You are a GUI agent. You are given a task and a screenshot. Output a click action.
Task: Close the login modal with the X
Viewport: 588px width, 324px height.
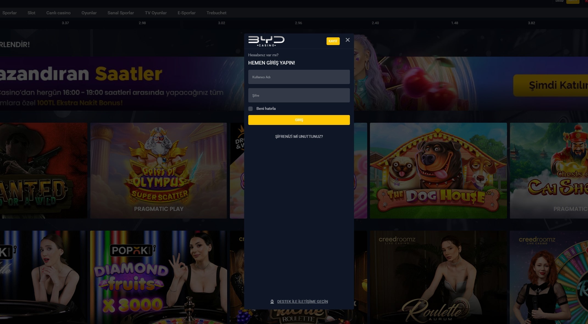tap(348, 40)
